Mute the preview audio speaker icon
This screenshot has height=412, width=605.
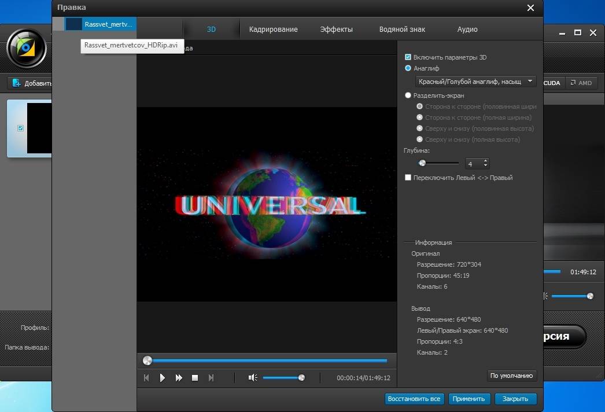click(x=253, y=378)
